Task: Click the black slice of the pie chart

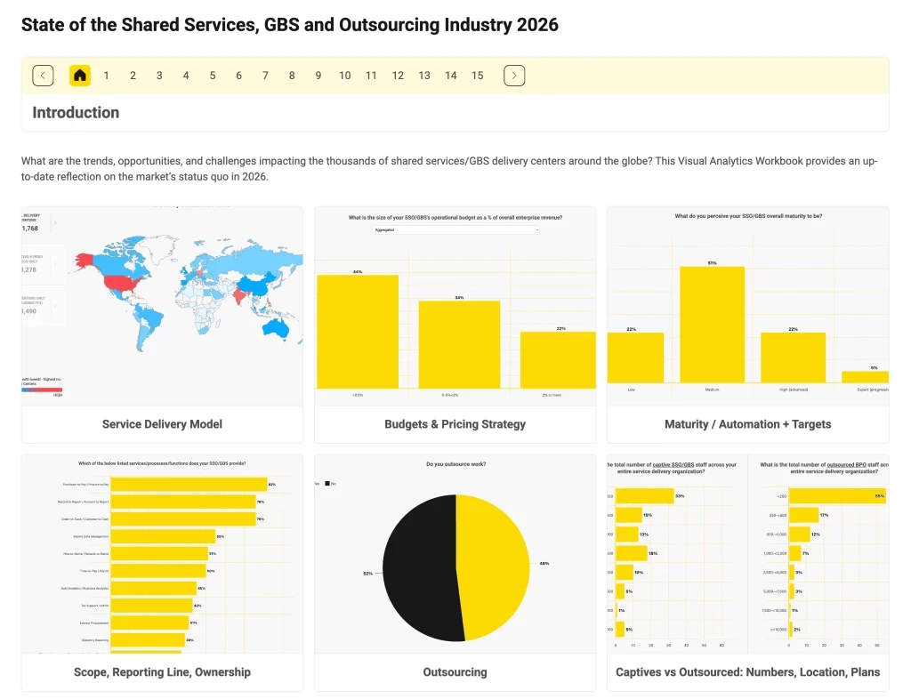Action: point(418,569)
